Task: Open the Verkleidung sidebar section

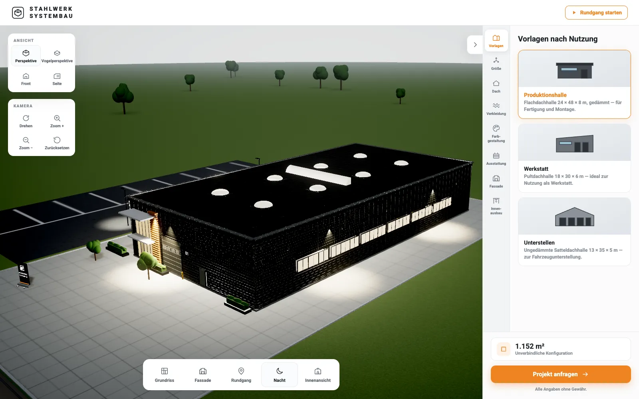Action: (x=496, y=109)
